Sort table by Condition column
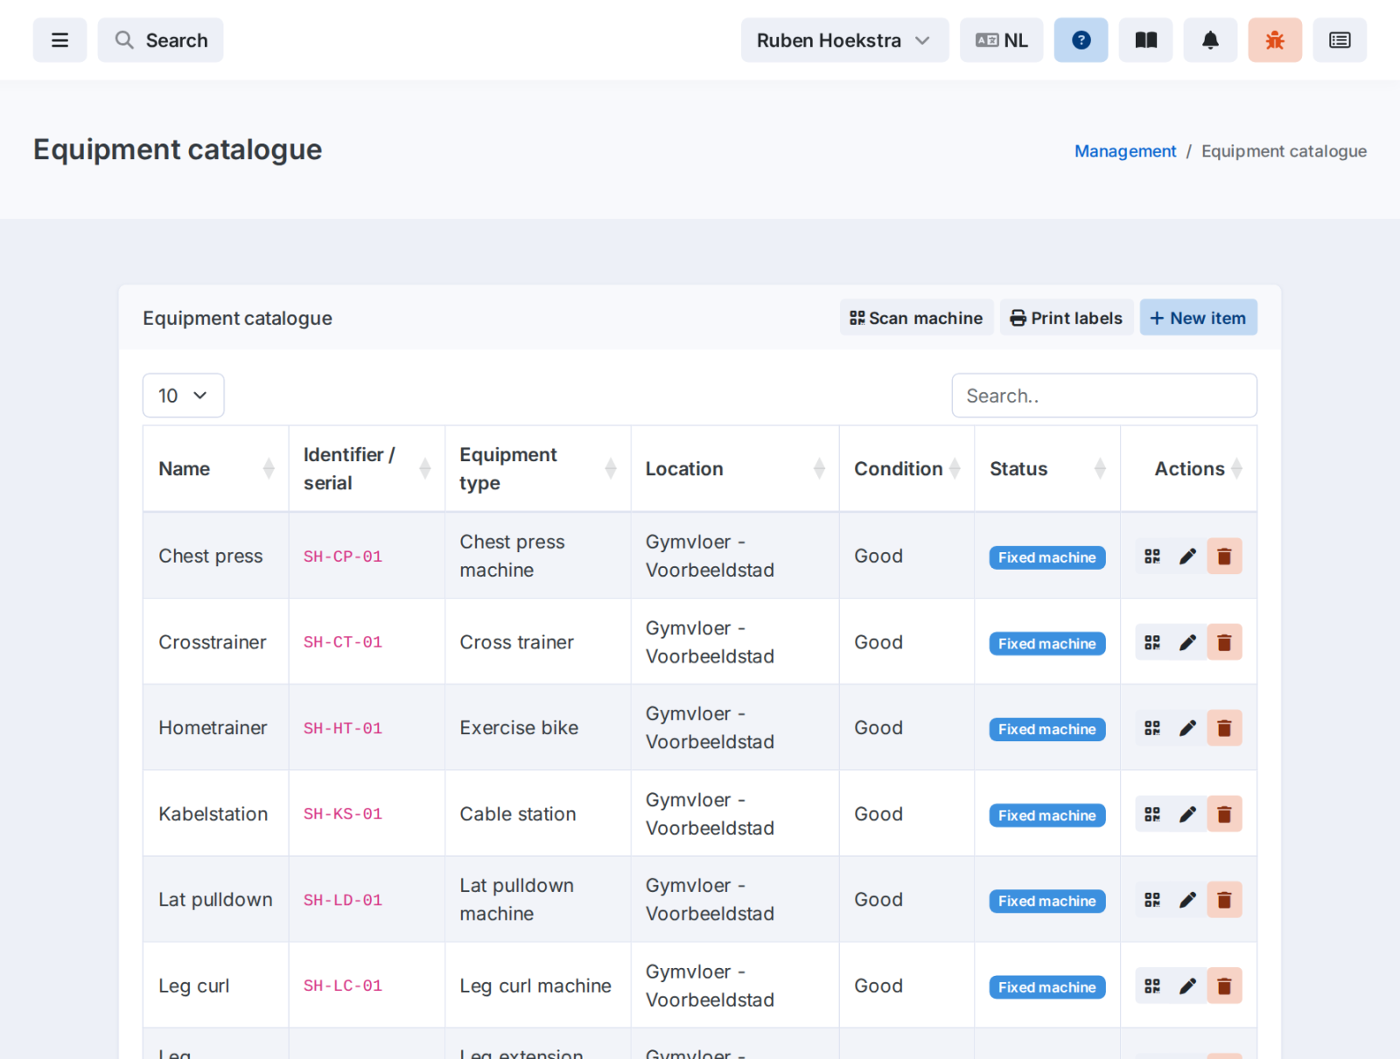 [x=906, y=469]
